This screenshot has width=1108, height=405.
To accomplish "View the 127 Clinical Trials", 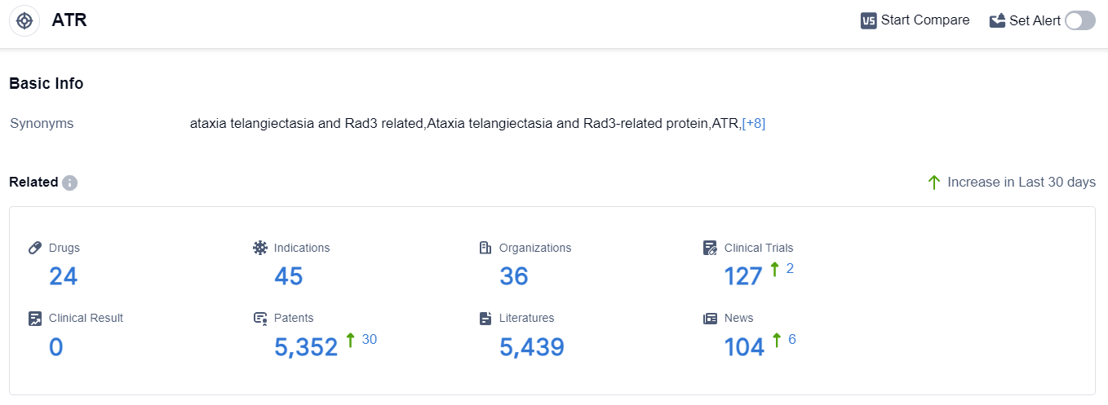I will coord(743,276).
